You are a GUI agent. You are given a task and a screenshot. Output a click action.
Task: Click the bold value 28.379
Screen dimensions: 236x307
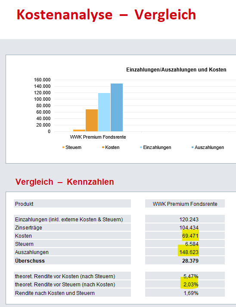(x=190, y=261)
